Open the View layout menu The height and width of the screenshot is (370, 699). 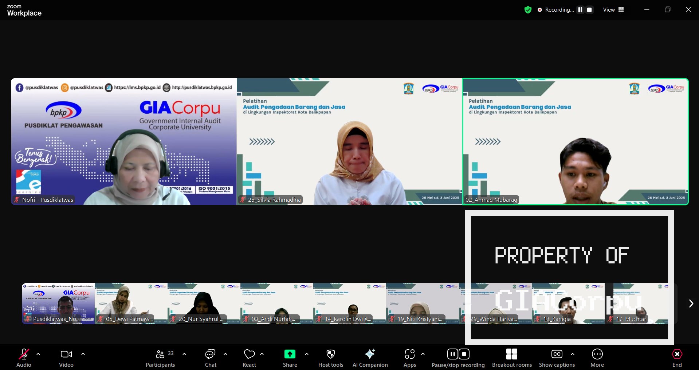click(614, 10)
